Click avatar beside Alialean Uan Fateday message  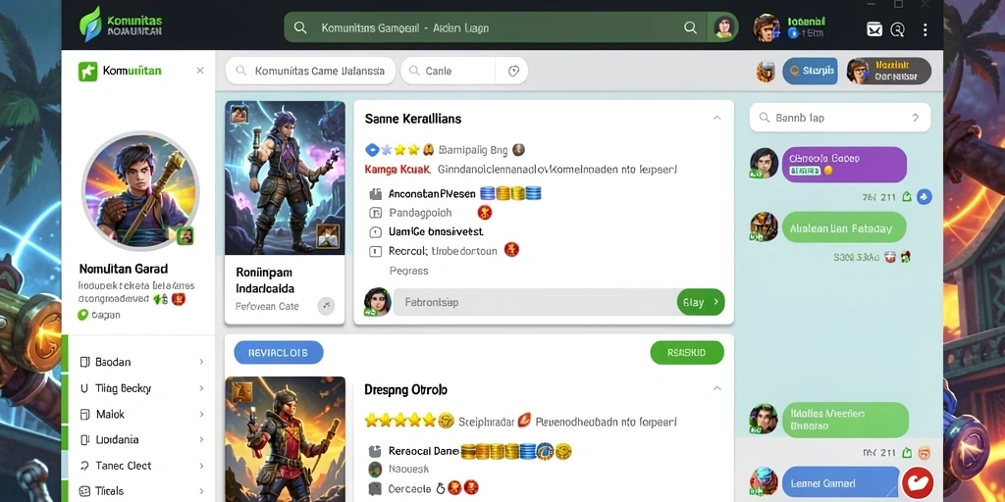pyautogui.click(x=764, y=227)
